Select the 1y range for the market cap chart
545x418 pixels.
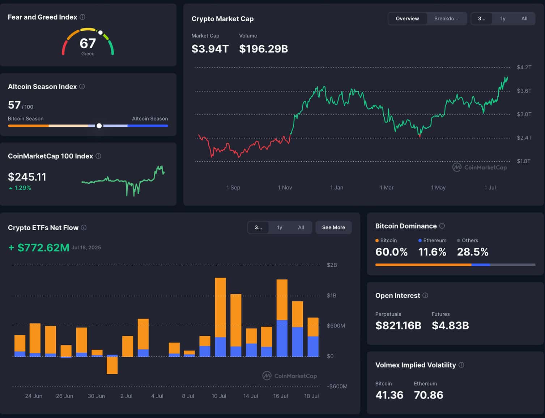coord(503,18)
